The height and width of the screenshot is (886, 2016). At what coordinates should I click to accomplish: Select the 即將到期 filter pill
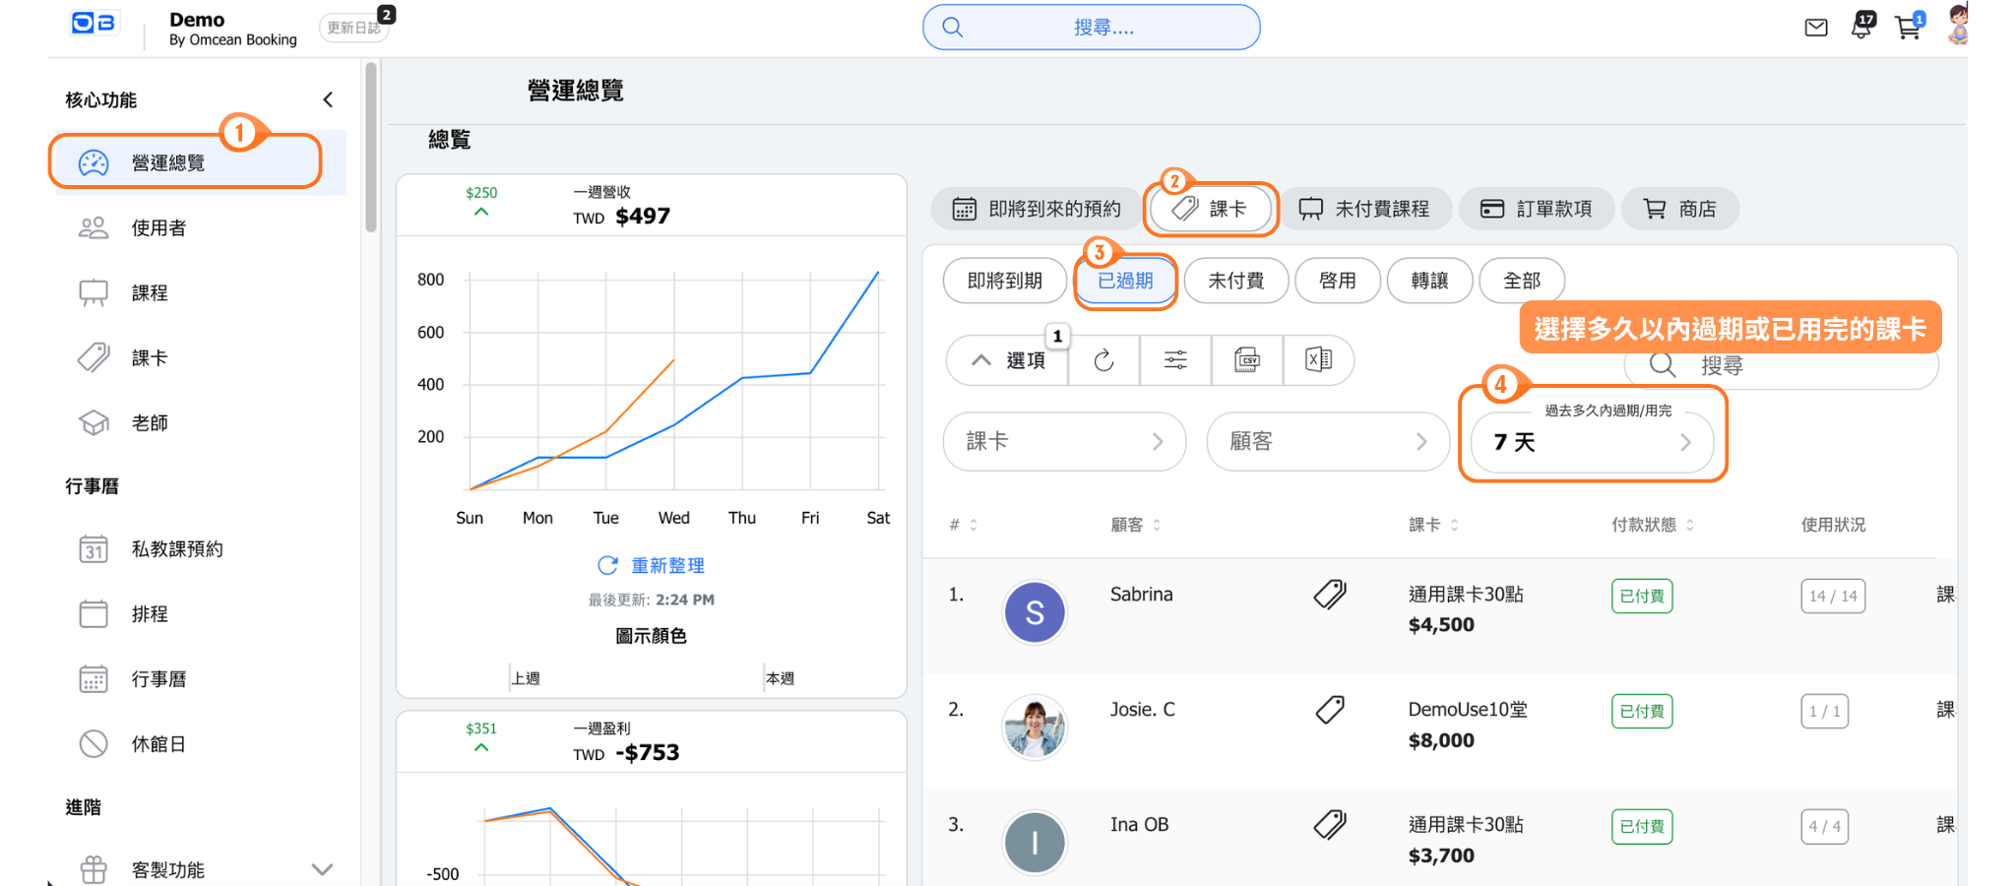(x=1004, y=281)
